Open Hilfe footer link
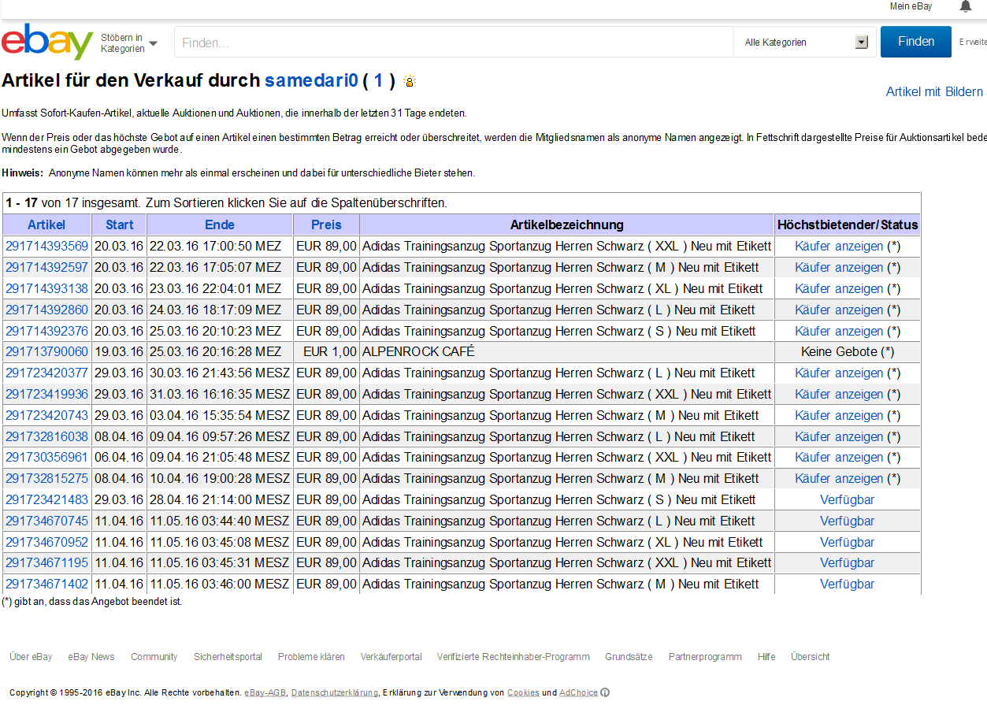The height and width of the screenshot is (705, 987). tap(766, 657)
